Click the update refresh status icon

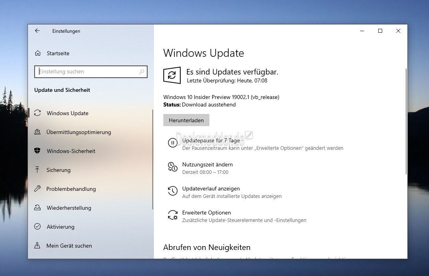pyautogui.click(x=172, y=75)
